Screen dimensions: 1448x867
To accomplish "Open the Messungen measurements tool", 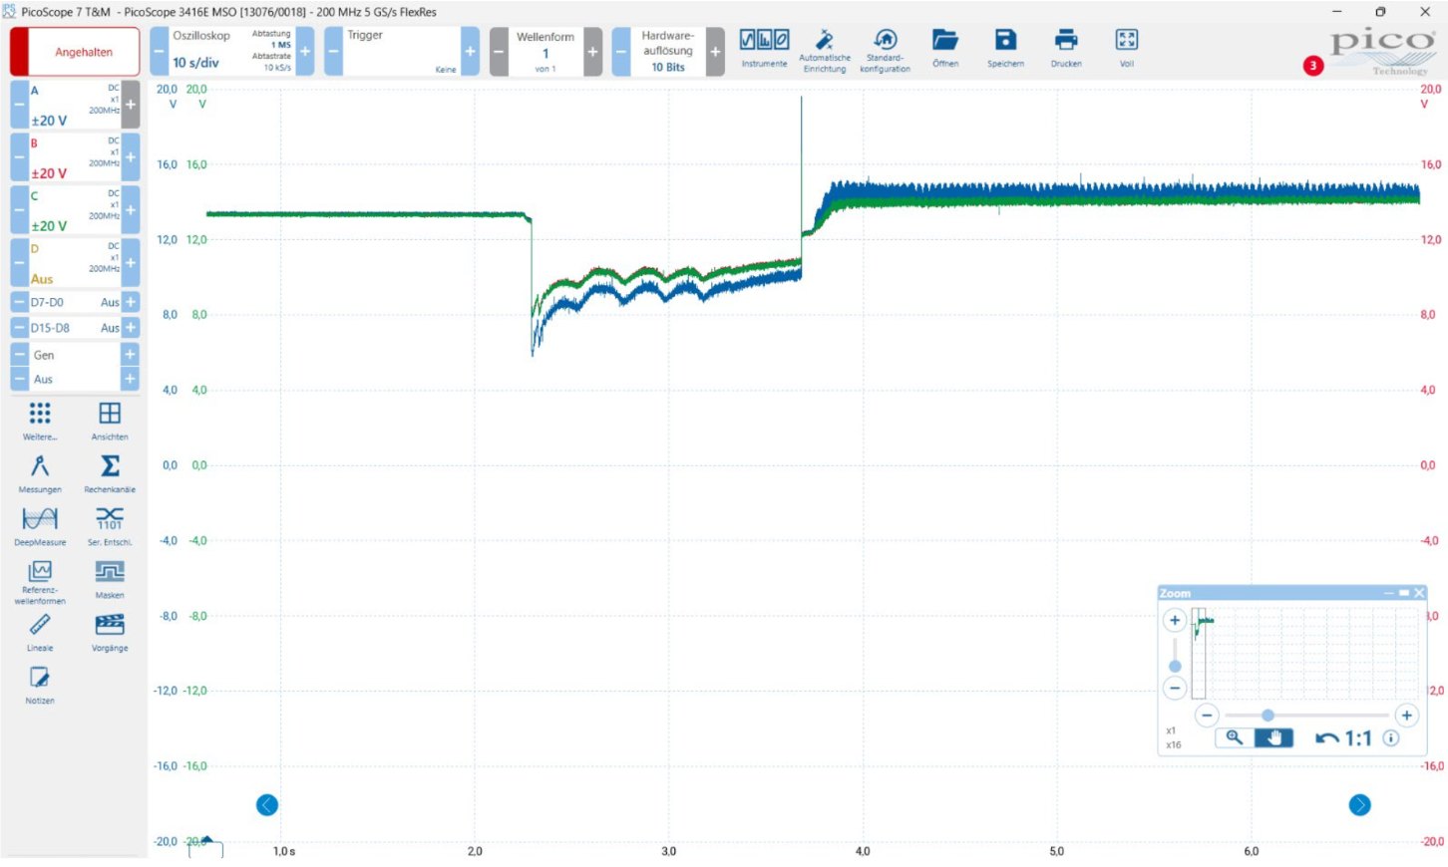I will (x=40, y=473).
